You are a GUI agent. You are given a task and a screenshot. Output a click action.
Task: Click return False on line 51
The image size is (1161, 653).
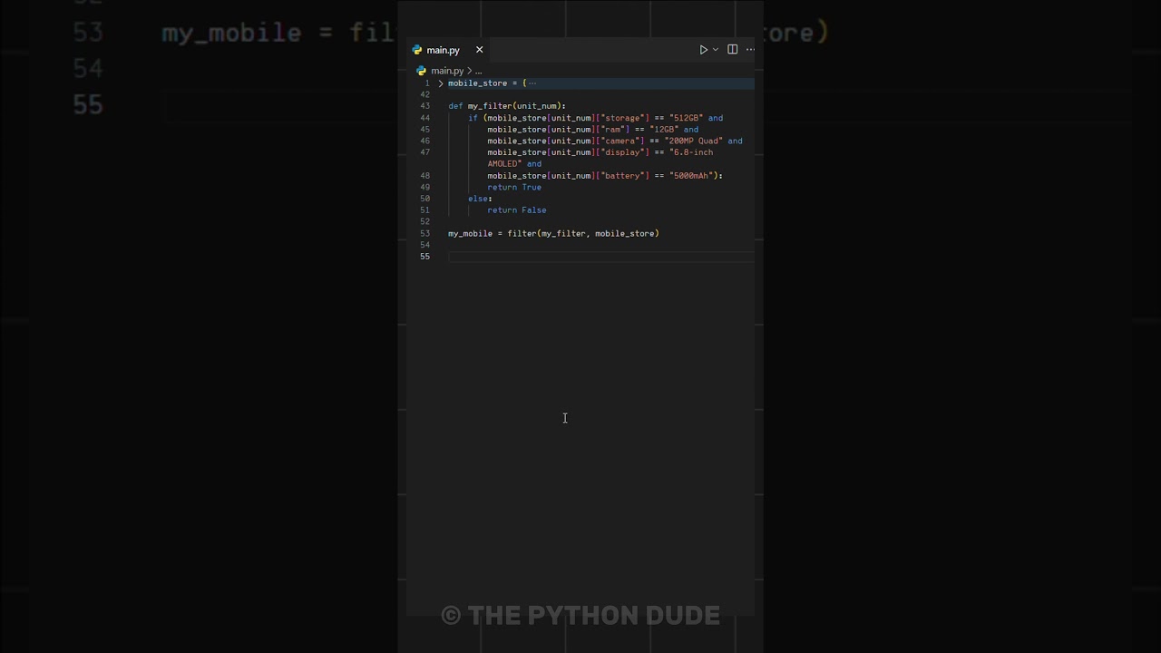click(517, 210)
